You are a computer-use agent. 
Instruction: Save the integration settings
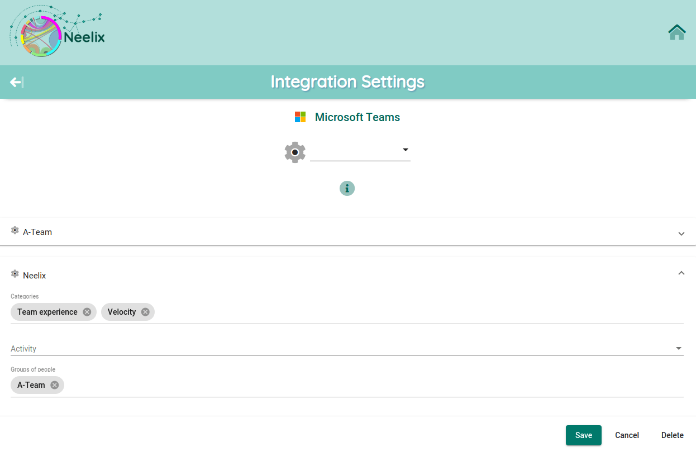coord(584,435)
